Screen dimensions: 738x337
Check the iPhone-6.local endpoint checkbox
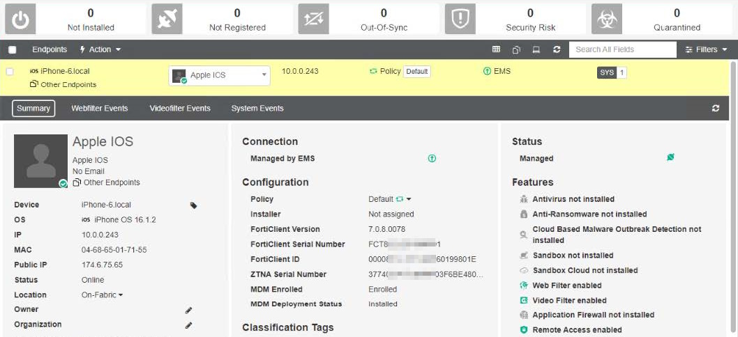[x=9, y=72]
